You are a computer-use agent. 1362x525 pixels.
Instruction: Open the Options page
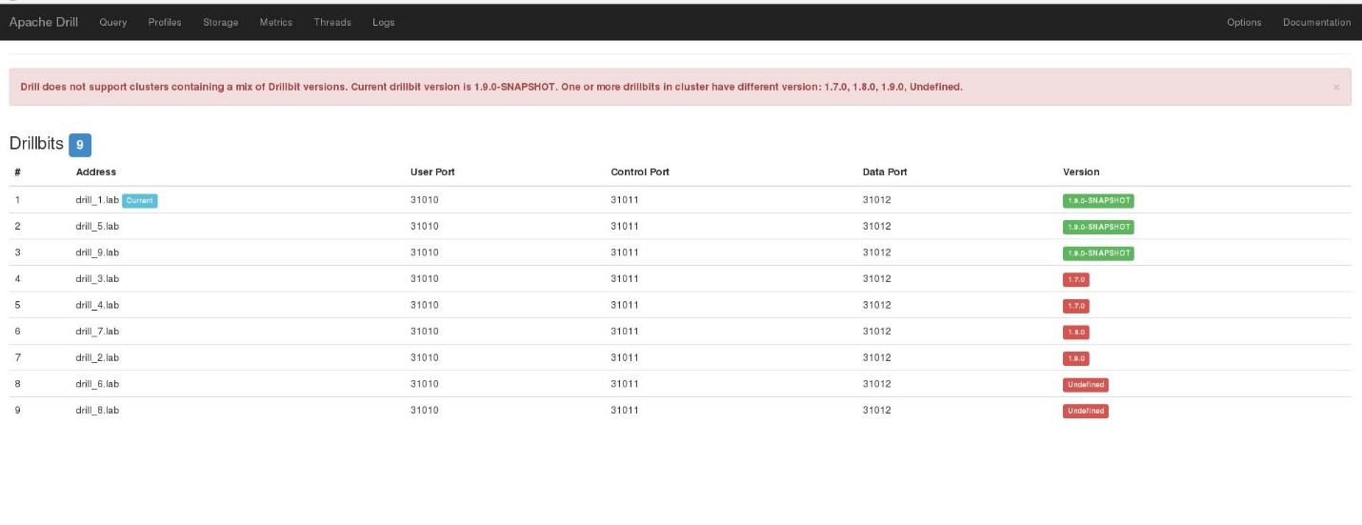[x=1244, y=23]
